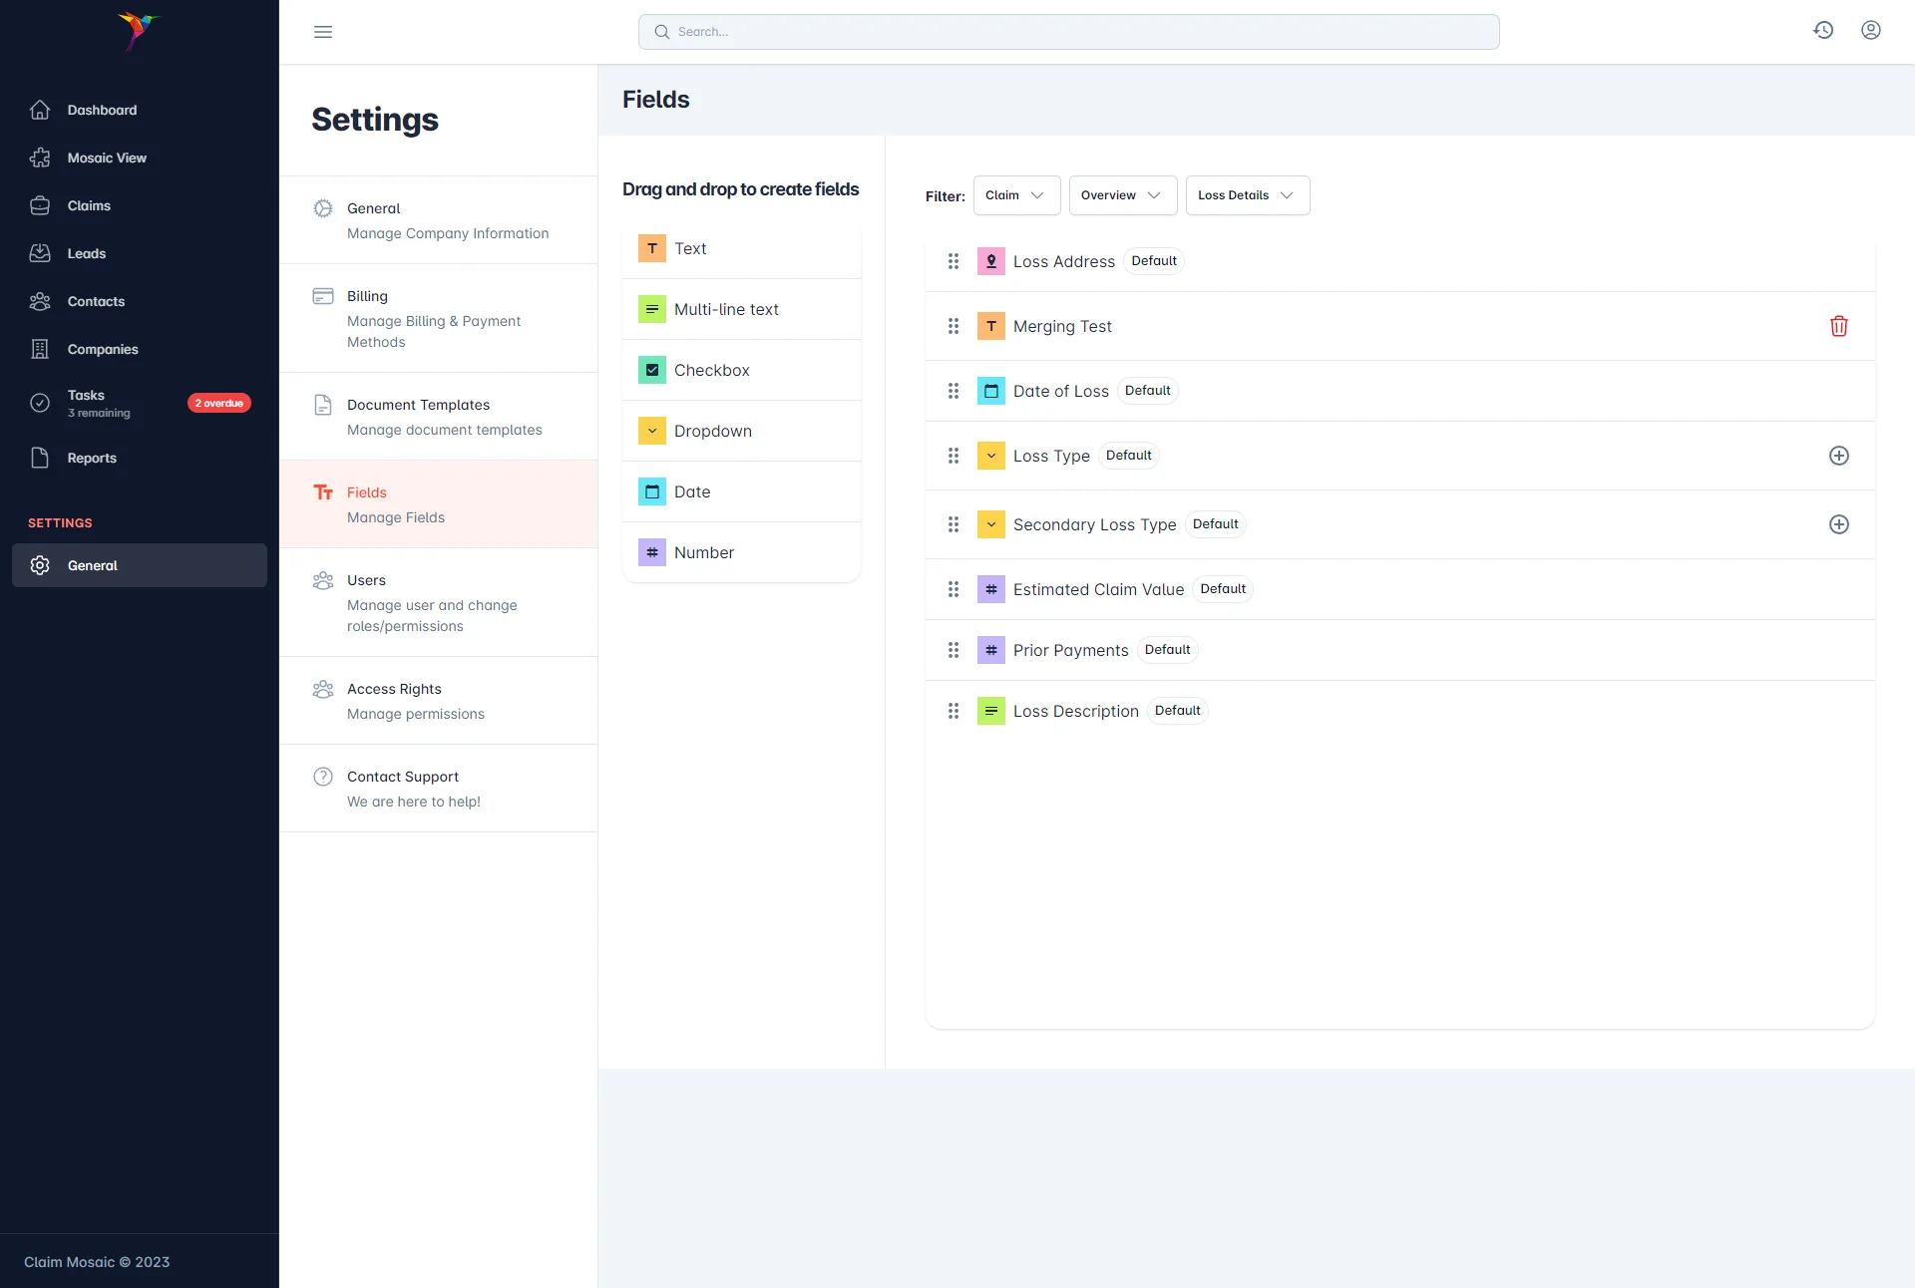The height and width of the screenshot is (1288, 1915).
Task: Collapse the sidebar with the hamburger toggle
Action: click(323, 32)
